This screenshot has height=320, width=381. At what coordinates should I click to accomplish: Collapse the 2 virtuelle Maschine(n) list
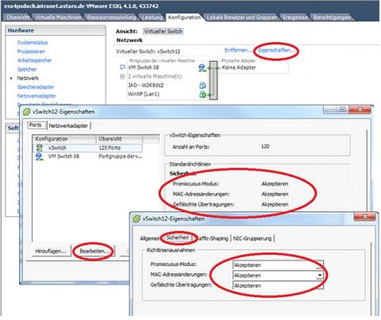(x=122, y=76)
